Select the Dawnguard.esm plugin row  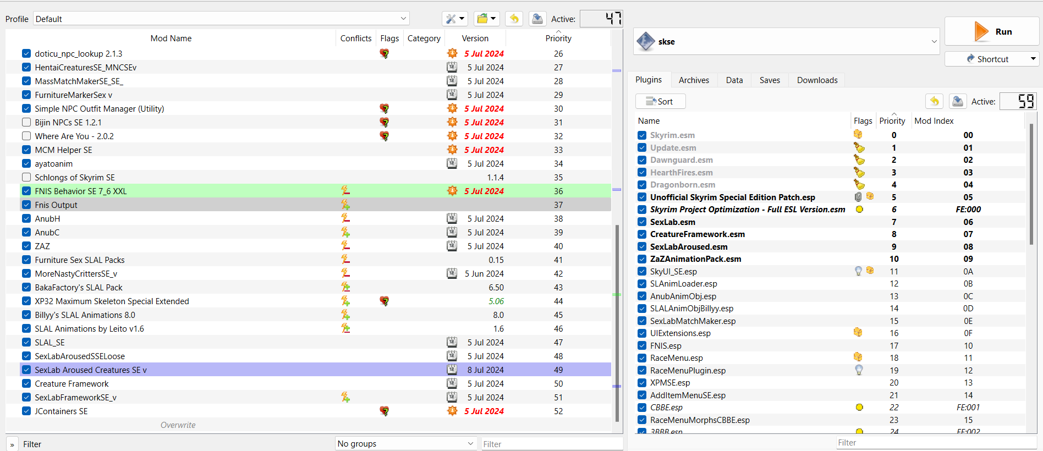point(832,159)
